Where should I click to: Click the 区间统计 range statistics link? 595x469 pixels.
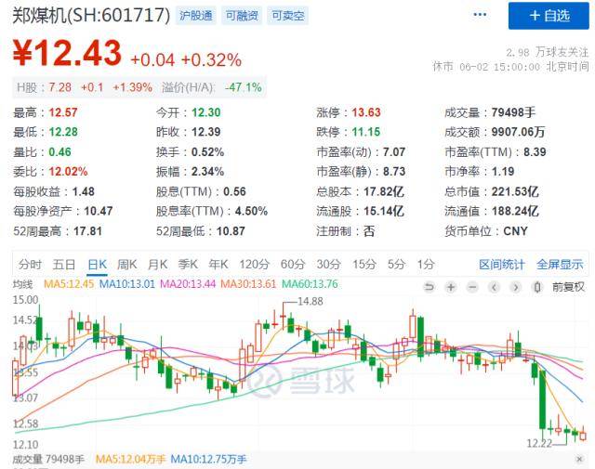tap(502, 264)
